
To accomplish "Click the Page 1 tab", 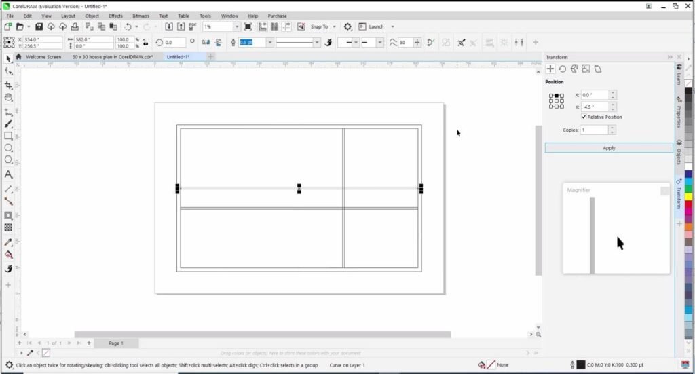I will 116,343.
